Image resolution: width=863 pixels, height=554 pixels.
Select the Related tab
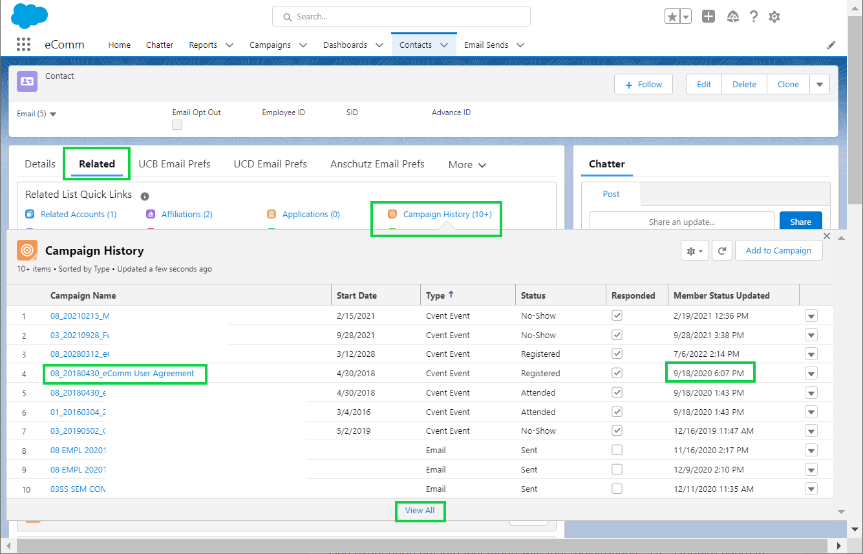pyautogui.click(x=97, y=164)
